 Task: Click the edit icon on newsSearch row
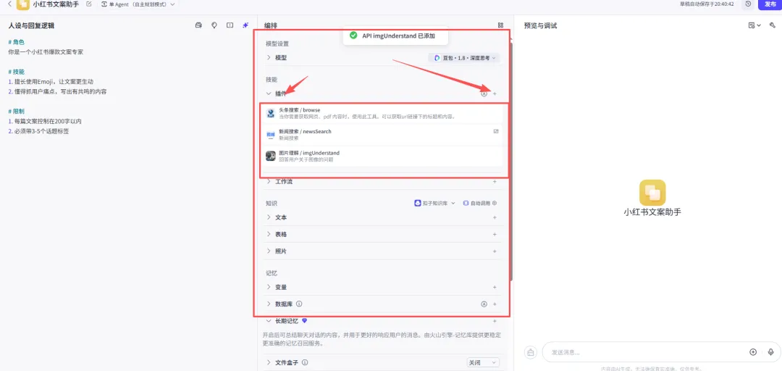click(496, 131)
